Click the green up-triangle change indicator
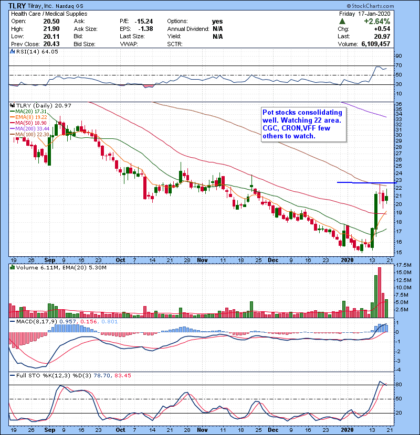The height and width of the screenshot is (435, 420). (x=342, y=21)
